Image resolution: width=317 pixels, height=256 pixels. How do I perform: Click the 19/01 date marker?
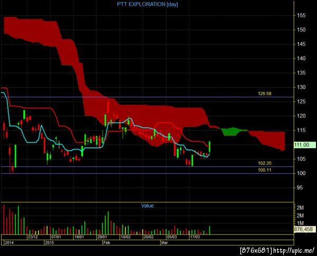(79, 237)
